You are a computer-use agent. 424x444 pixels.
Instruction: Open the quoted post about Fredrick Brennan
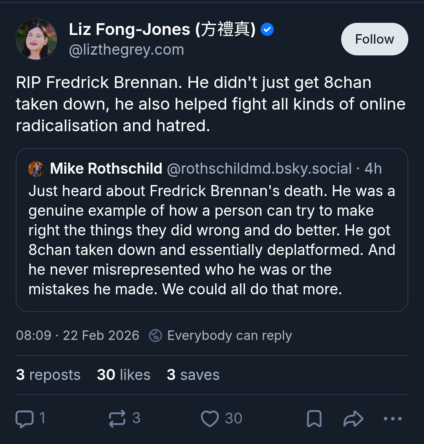click(x=212, y=240)
